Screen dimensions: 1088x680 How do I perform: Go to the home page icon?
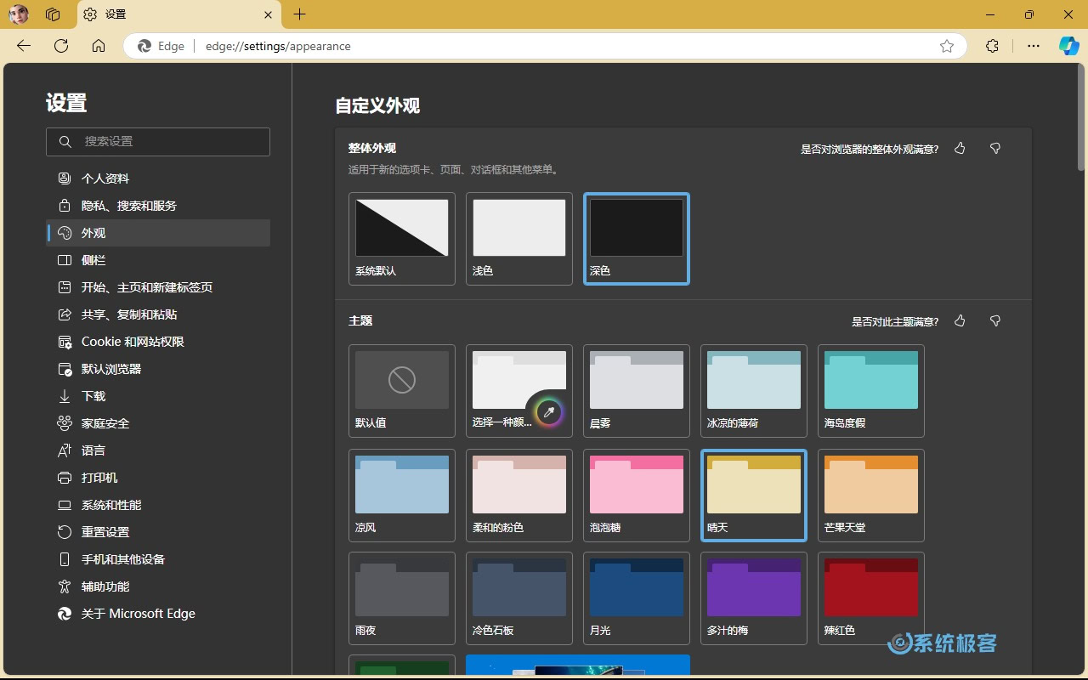pyautogui.click(x=99, y=46)
